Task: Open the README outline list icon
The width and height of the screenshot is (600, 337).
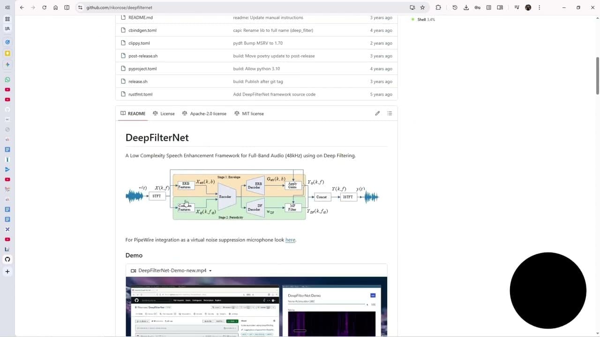Action: pyautogui.click(x=390, y=113)
